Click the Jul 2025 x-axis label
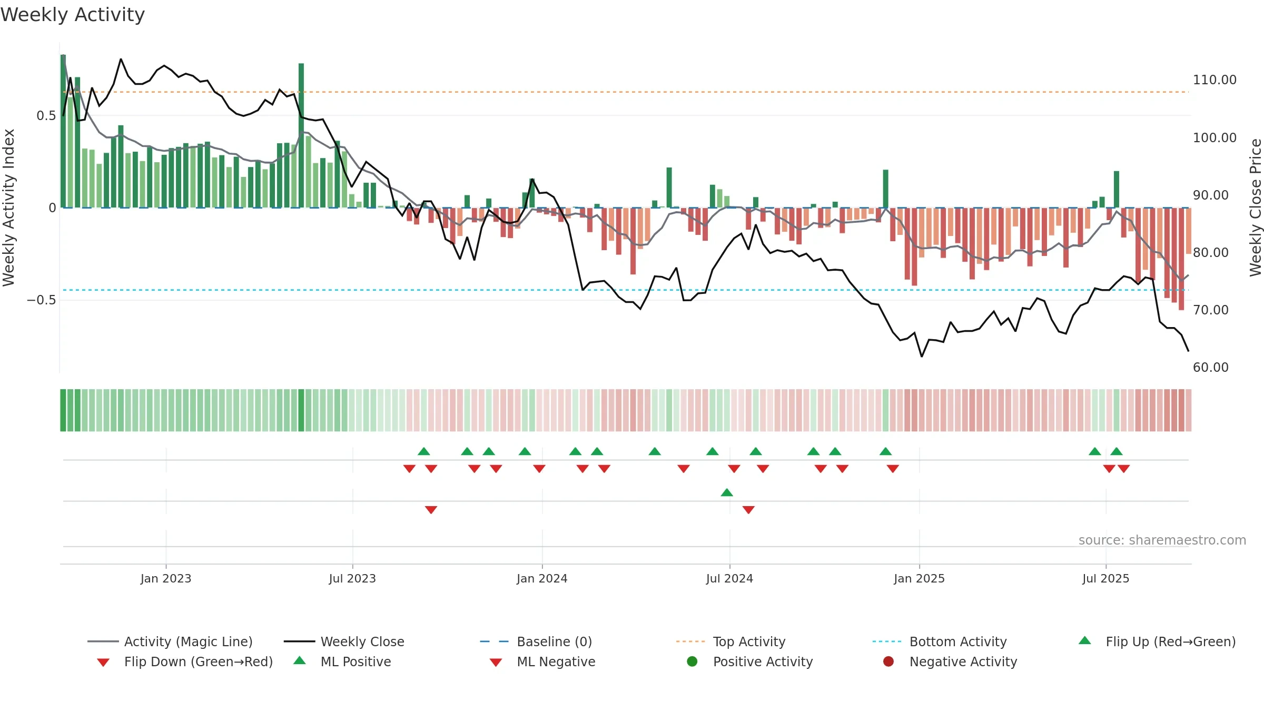This screenshot has height=711, width=1264. click(x=1106, y=578)
